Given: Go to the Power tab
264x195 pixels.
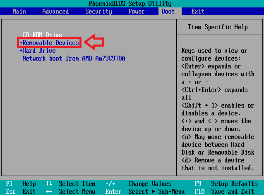Looking at the screenshot, I should pos(137,12).
